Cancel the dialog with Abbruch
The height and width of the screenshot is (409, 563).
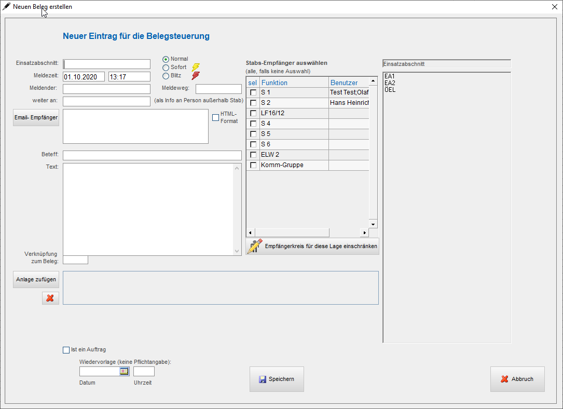click(x=517, y=379)
